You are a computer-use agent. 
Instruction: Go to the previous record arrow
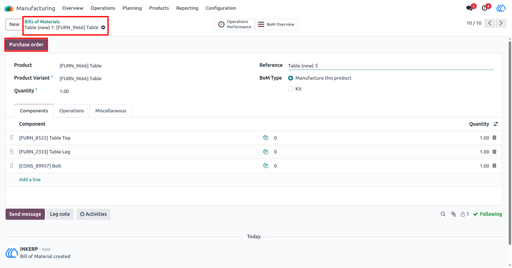[x=490, y=23]
